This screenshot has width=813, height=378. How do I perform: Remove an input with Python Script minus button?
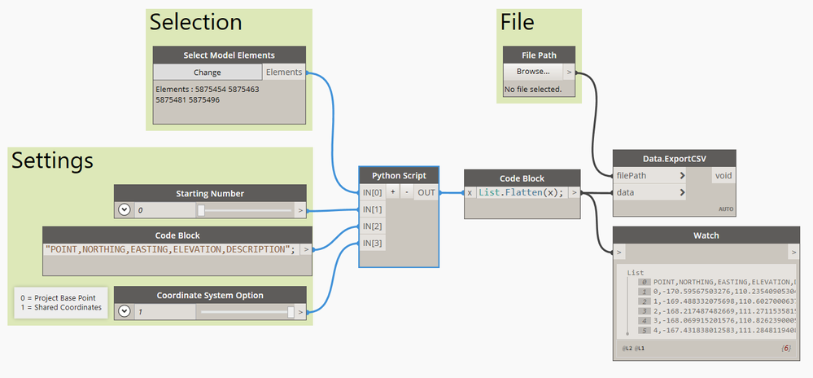(407, 192)
